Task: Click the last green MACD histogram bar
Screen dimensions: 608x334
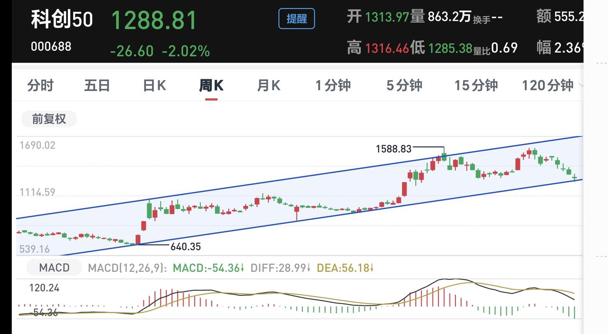Action: click(x=575, y=312)
